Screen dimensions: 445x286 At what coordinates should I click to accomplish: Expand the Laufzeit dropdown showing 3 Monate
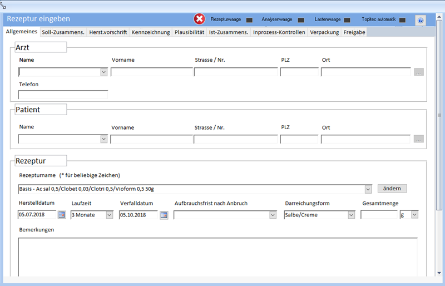click(x=109, y=215)
